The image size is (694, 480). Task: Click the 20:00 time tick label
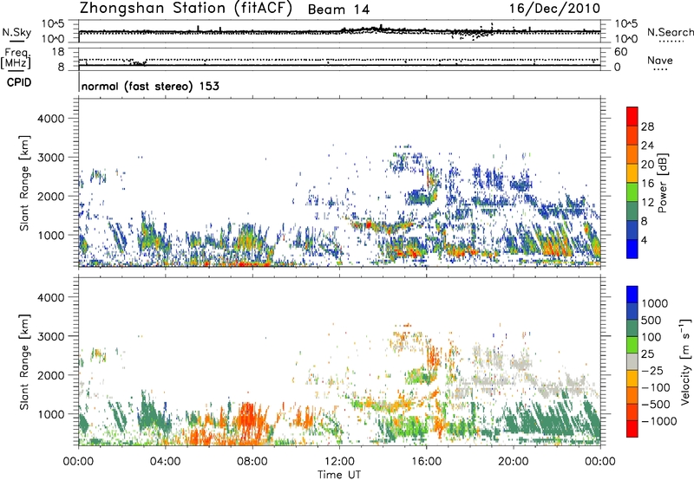point(513,462)
